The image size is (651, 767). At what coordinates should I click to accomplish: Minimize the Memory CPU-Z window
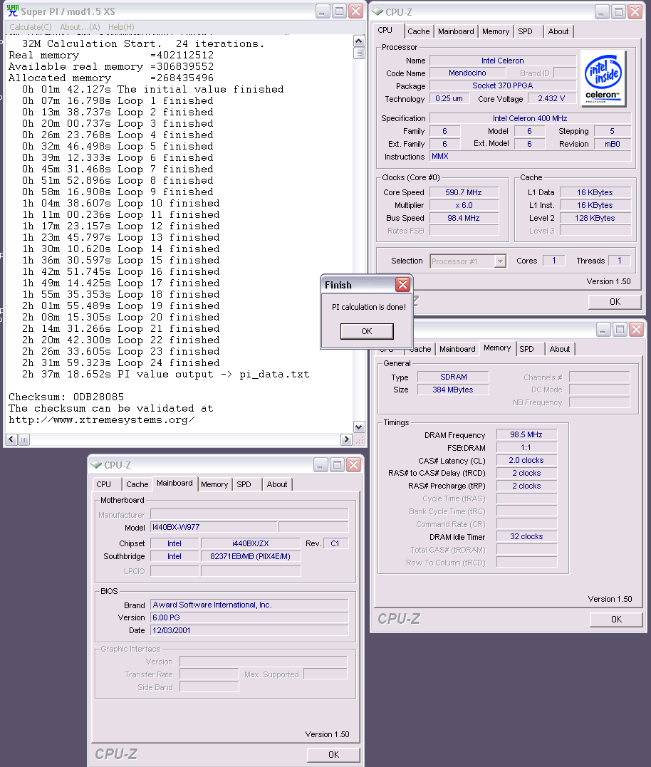pos(603,330)
